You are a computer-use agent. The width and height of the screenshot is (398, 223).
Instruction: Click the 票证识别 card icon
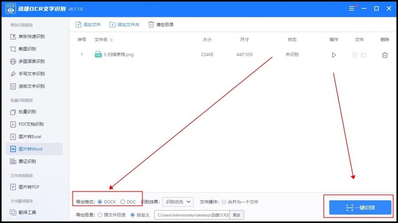pyautogui.click(x=13, y=161)
